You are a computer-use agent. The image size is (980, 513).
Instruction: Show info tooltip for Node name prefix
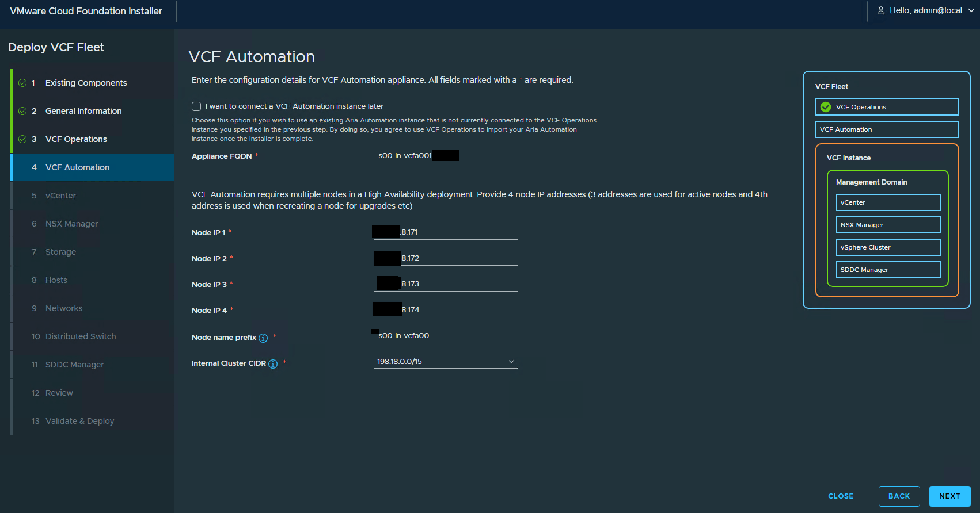pyautogui.click(x=263, y=338)
